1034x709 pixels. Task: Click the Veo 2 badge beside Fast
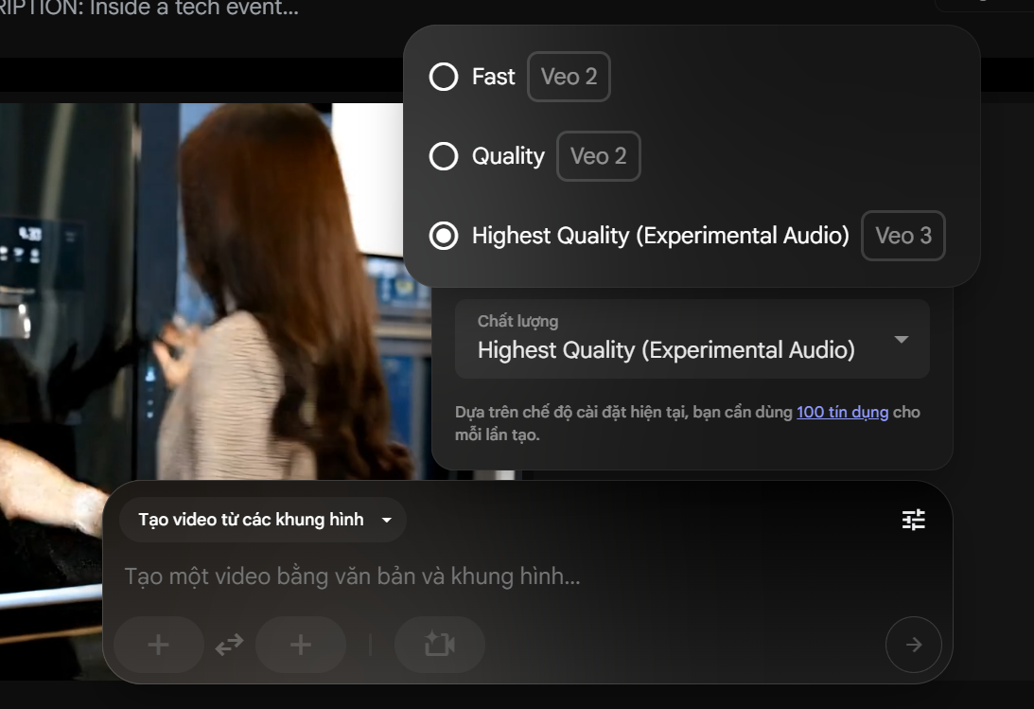(x=569, y=77)
